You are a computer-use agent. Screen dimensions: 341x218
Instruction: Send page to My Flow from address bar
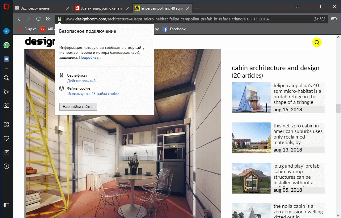[316, 19]
